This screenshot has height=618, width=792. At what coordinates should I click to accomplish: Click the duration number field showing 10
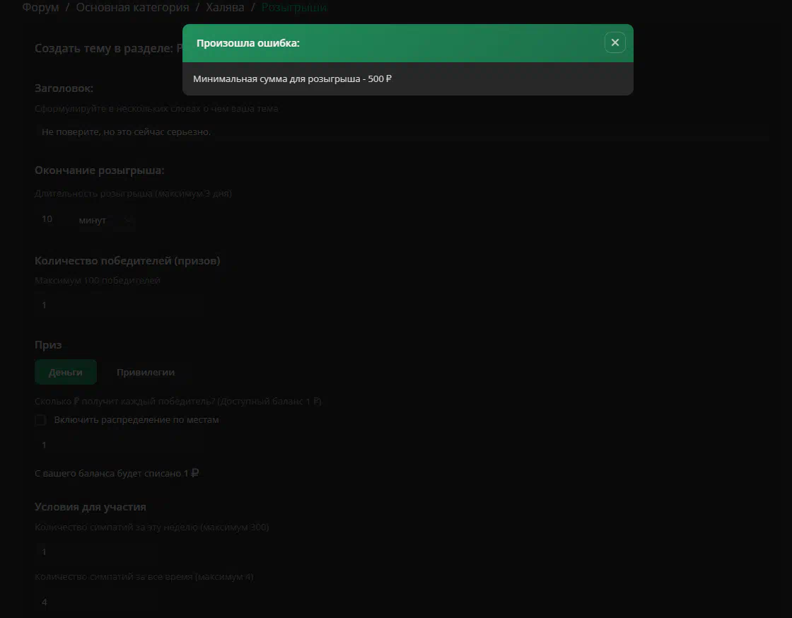[52, 219]
